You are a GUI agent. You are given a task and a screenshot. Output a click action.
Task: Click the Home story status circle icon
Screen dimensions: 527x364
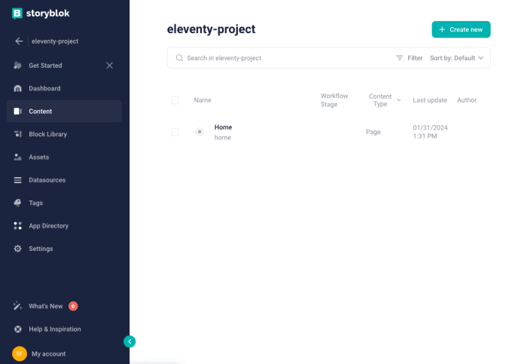[x=200, y=132]
